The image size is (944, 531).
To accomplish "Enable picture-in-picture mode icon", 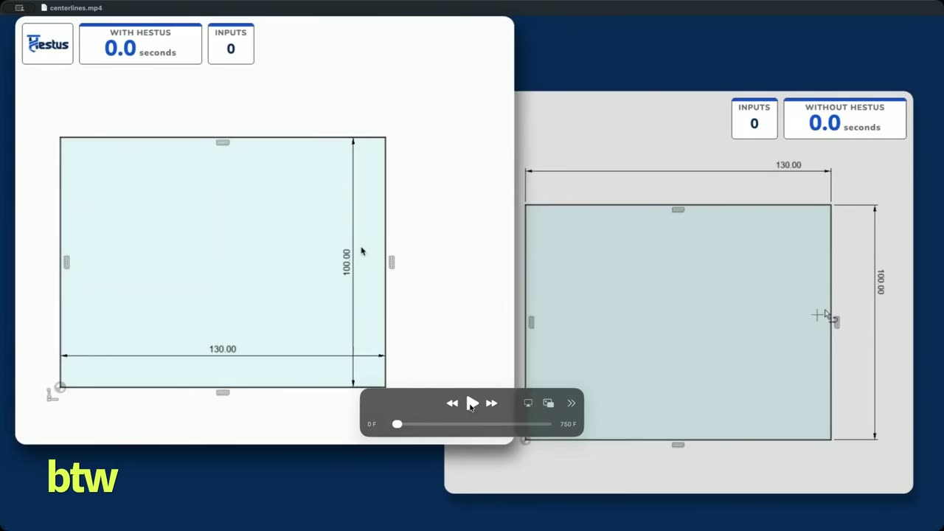I will [x=548, y=403].
